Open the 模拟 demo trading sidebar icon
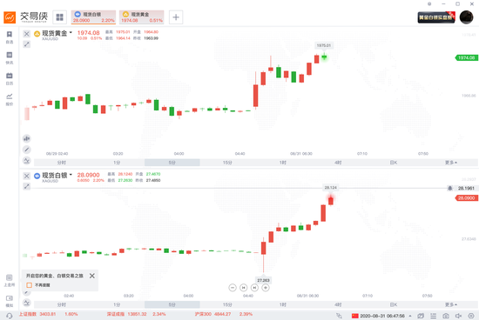The width and height of the screenshot is (479, 320). (x=10, y=301)
